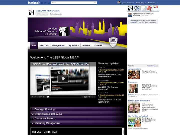Open Deep Opportunity Discussion #7 link
Viewport: 180px width, 135px height.
(x=111, y=71)
